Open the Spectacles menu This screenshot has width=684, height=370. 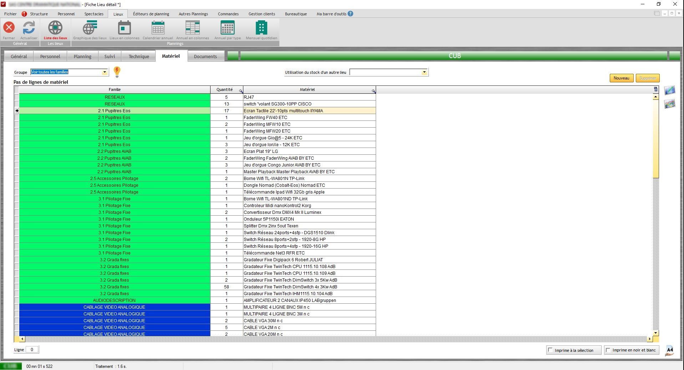(94, 14)
